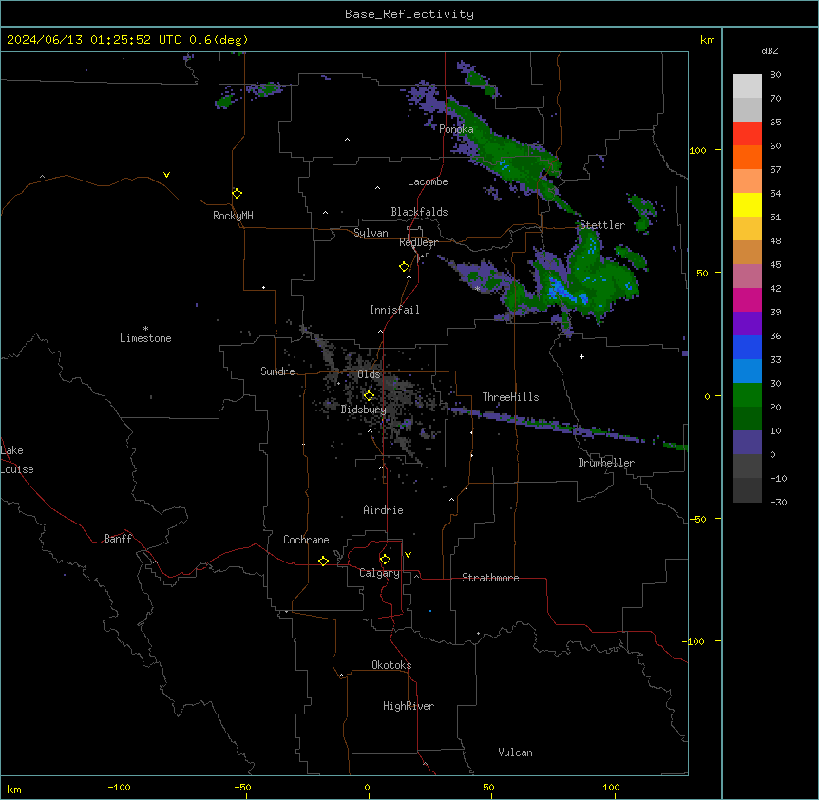This screenshot has height=800, width=819.
Task: Click the timestamp 2024/06/13 01:25:52 UTC
Action: [94, 40]
